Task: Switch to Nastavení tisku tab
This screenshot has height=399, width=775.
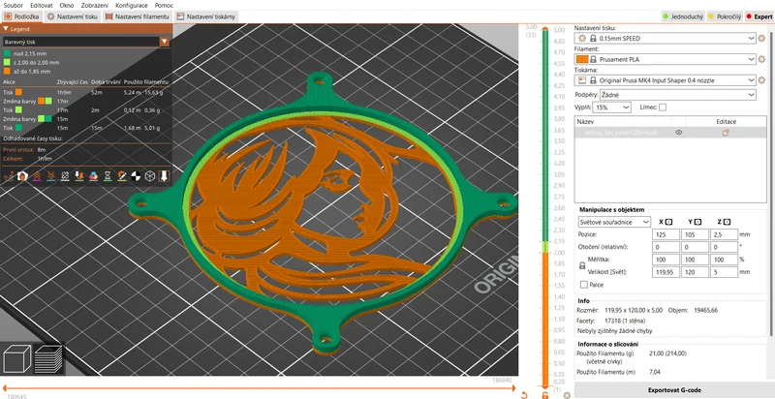Action: point(73,16)
